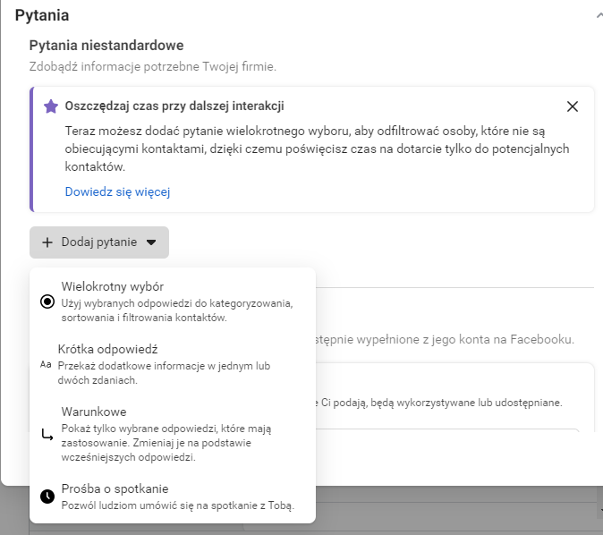This screenshot has height=535, width=603.
Task: Dismiss the tip banner with the X icon
Action: pos(573,106)
